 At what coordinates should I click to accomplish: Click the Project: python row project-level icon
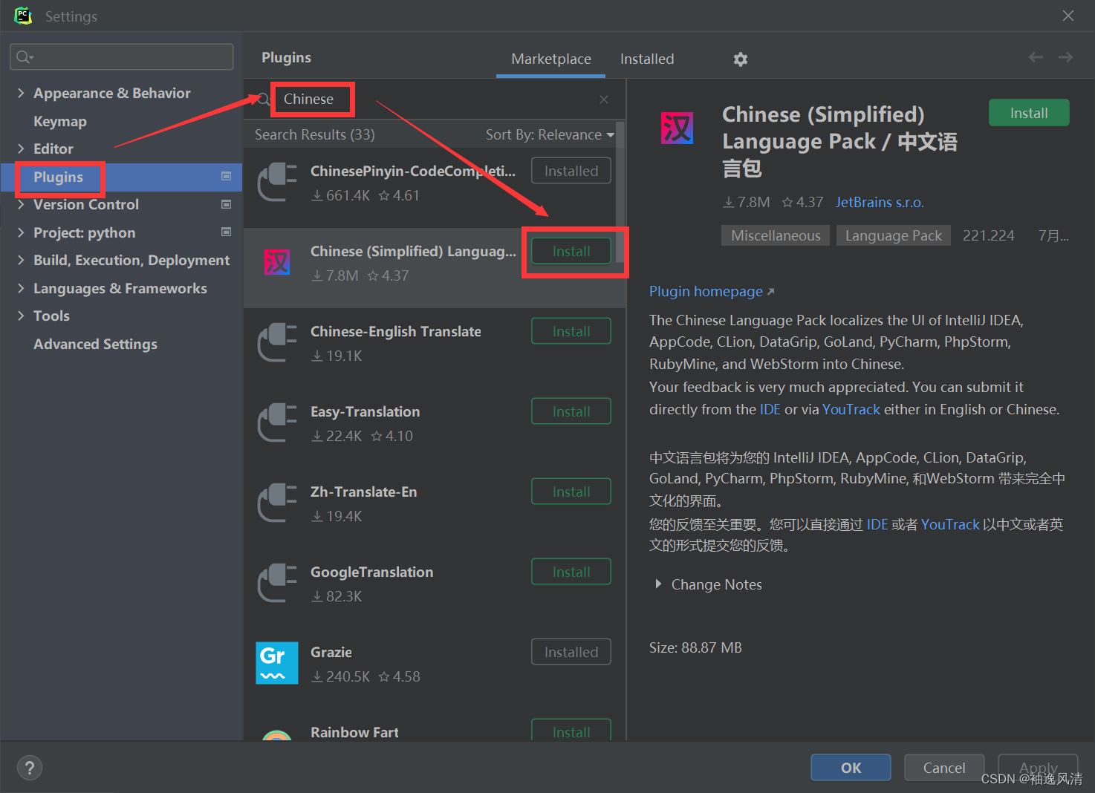[x=227, y=232]
